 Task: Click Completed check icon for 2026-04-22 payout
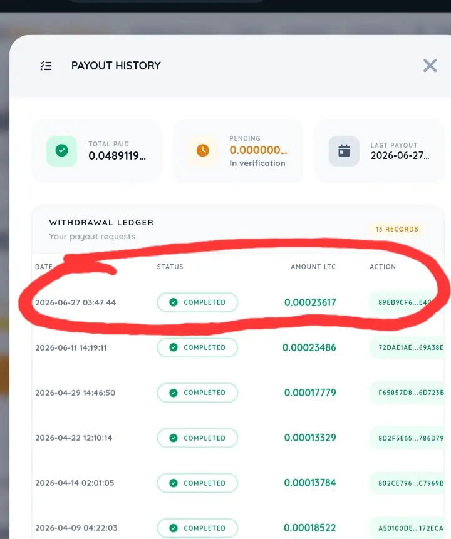tap(174, 438)
